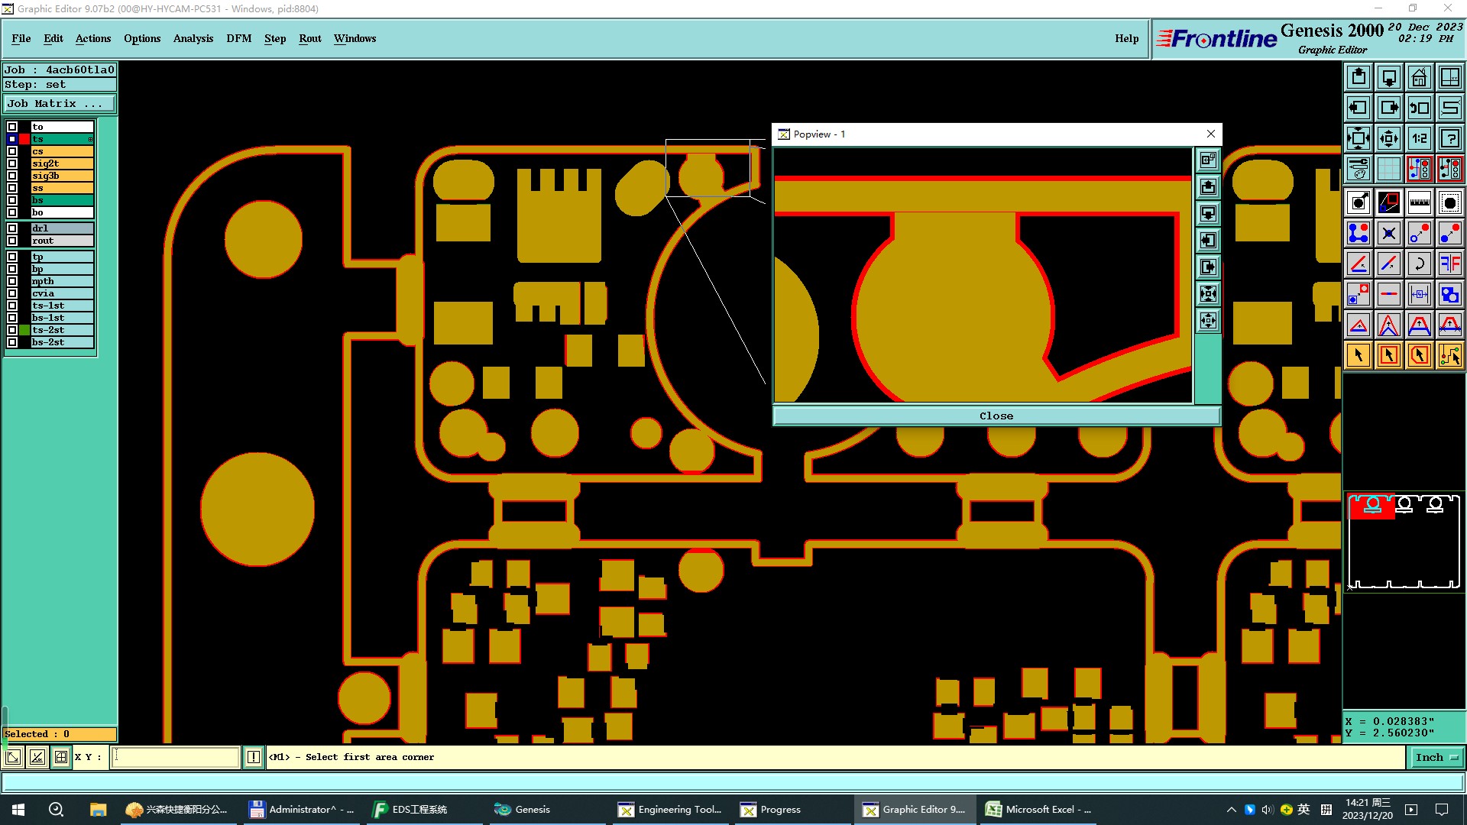
Task: Open the Analysis menu
Action: (193, 38)
